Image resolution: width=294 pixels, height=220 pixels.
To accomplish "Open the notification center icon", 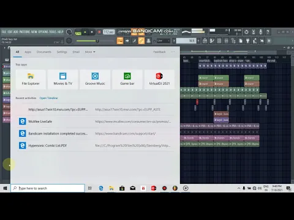I will pos(288,188).
